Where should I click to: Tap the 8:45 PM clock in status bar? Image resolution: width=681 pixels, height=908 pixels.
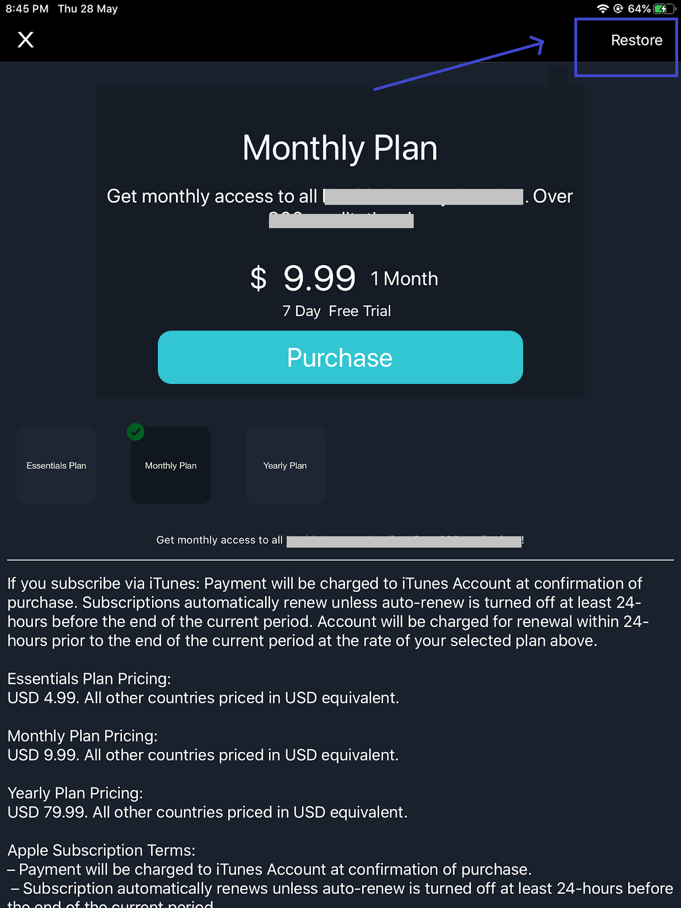tap(27, 9)
